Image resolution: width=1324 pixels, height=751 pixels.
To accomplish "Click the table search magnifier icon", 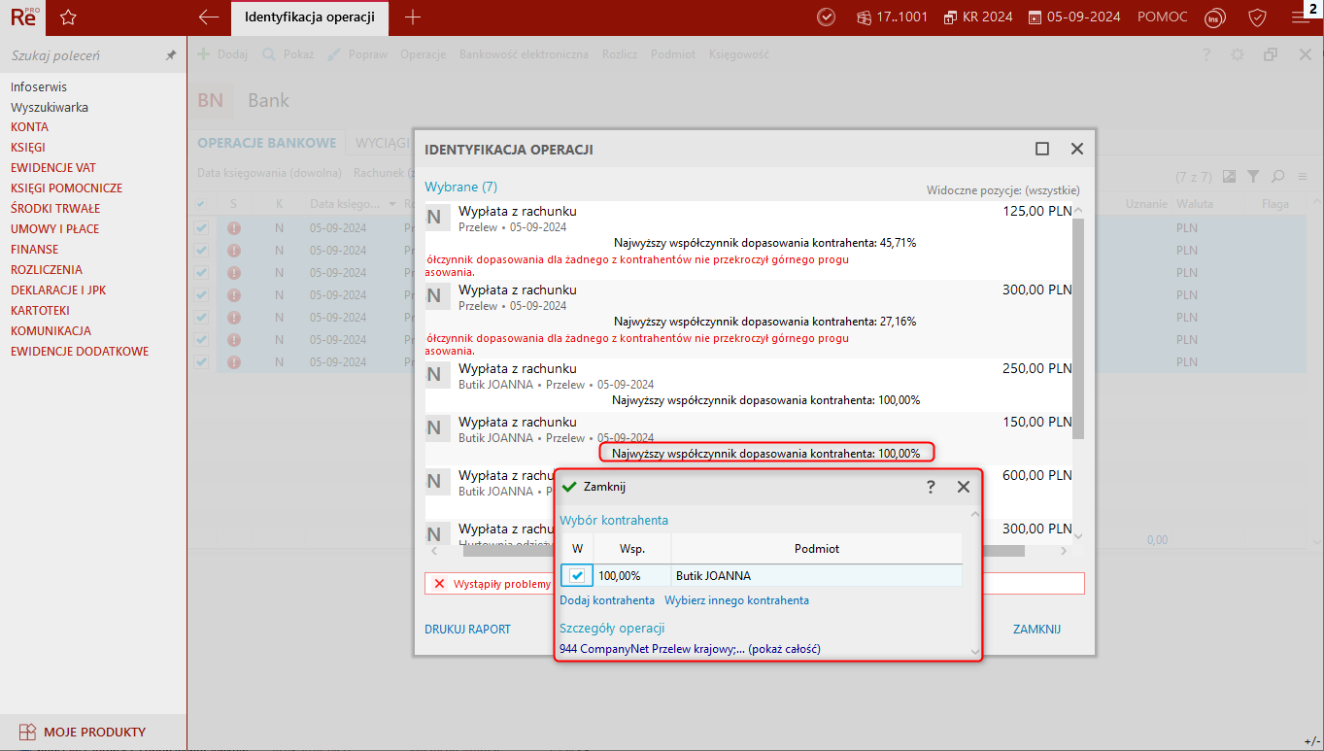I will pyautogui.click(x=1277, y=176).
